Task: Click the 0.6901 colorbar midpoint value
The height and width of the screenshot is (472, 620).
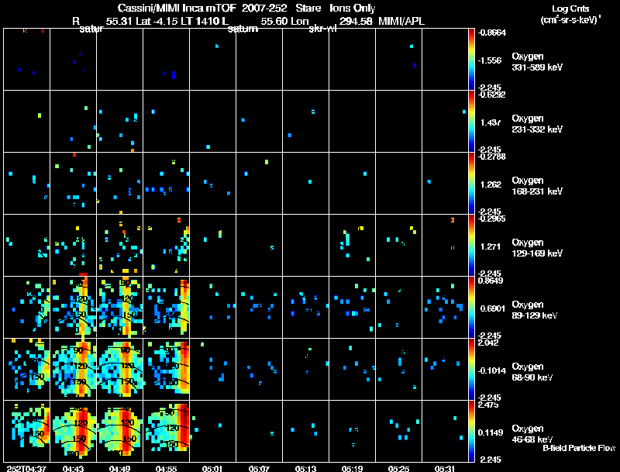Action: pos(492,308)
